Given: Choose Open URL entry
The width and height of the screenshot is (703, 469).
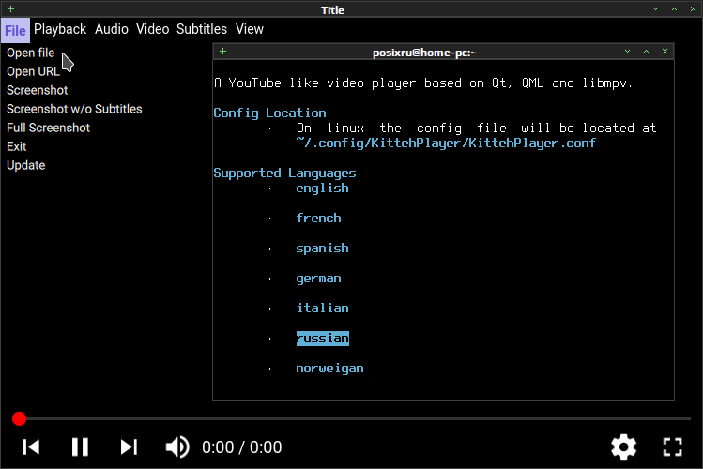Looking at the screenshot, I should (33, 71).
